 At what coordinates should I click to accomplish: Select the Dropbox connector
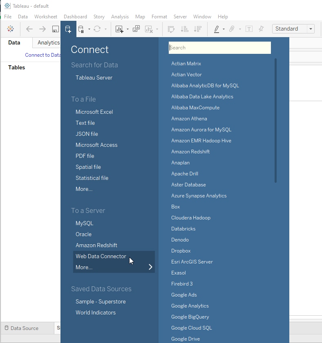[181, 251]
